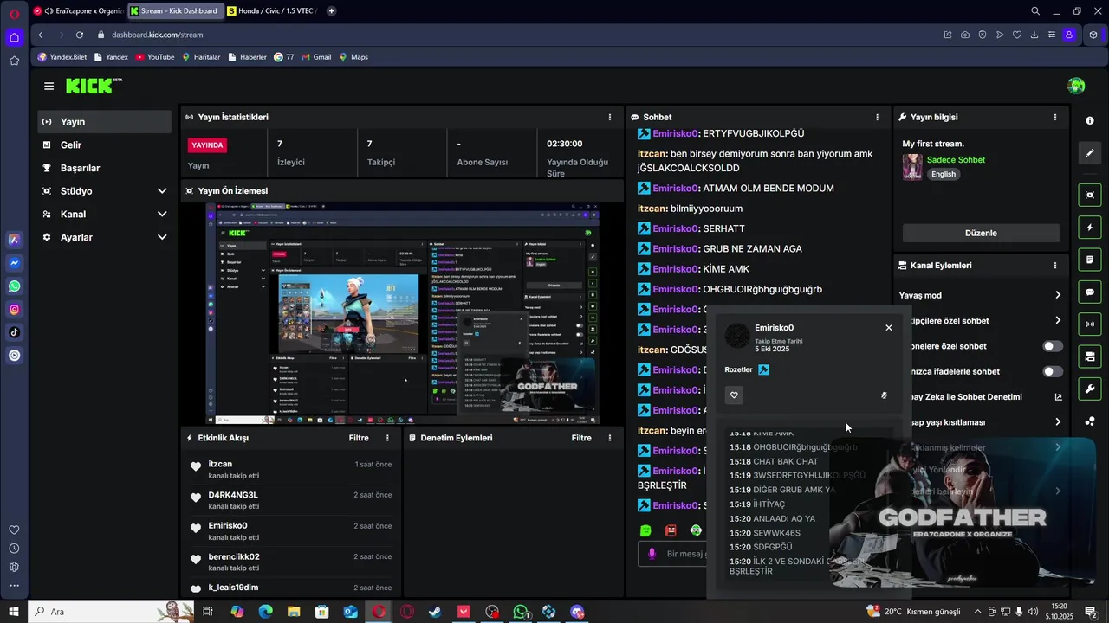Open the green profile avatar
Image resolution: width=1109 pixels, height=623 pixels.
(x=1076, y=86)
